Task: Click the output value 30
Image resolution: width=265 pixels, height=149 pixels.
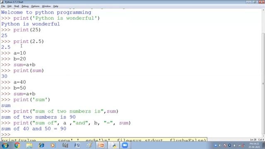Action: (x=4, y=76)
